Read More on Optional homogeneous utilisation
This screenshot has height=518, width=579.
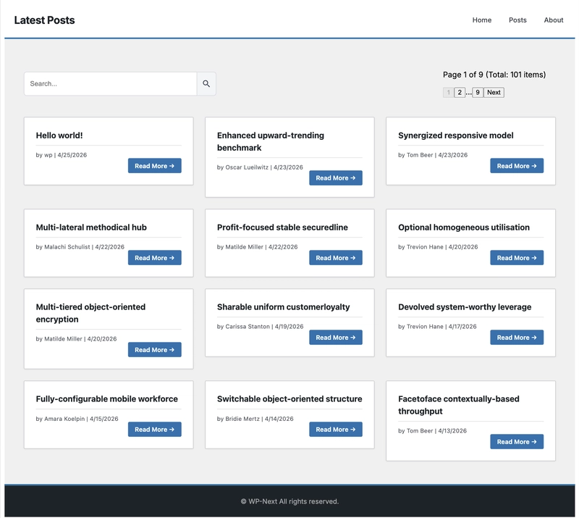[517, 258]
